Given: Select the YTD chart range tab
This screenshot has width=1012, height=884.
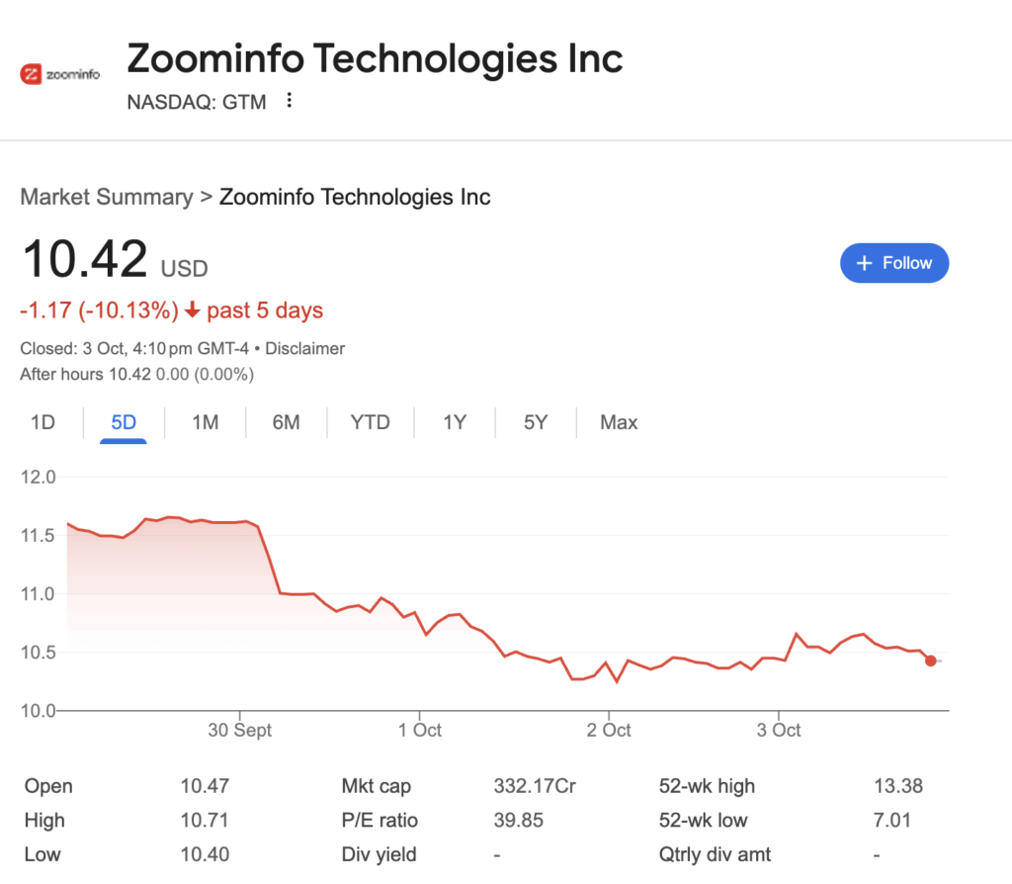Looking at the screenshot, I should click(x=370, y=423).
